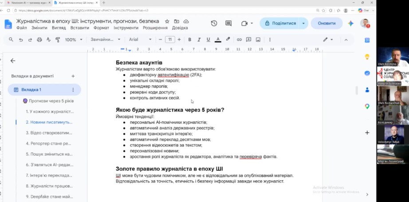The width and height of the screenshot is (409, 202).
Task: Click the Поділитися share button
Action: (x=280, y=23)
